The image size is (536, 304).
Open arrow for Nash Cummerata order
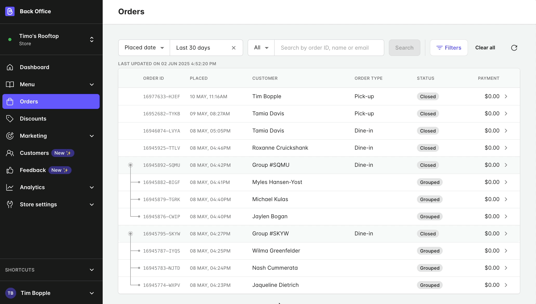506,268
